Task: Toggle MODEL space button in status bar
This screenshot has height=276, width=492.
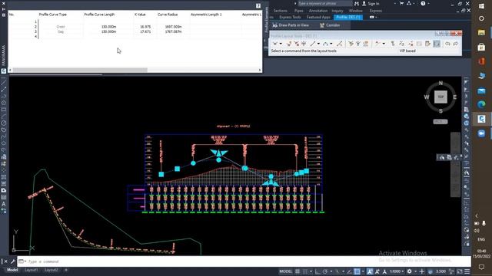Action: click(x=285, y=271)
